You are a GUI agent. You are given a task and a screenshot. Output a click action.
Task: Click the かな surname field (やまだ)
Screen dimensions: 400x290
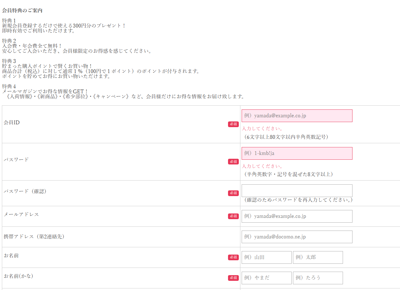point(266,278)
